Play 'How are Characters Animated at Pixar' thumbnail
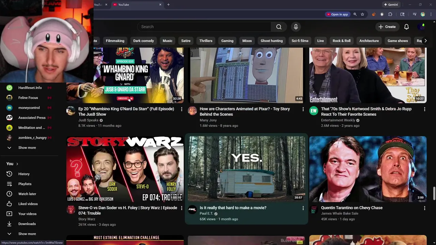This screenshot has height=245, width=436. pyautogui.click(x=247, y=75)
